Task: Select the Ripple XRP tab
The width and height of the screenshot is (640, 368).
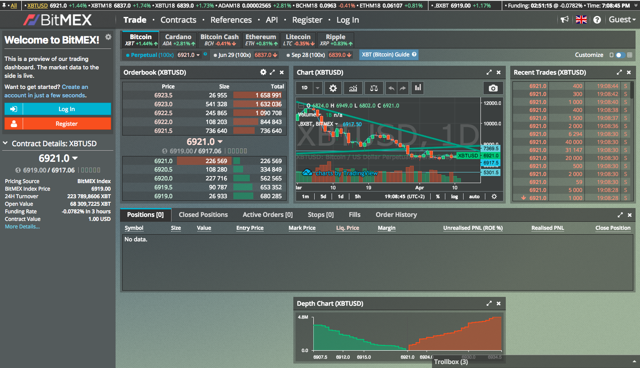Action: (x=336, y=40)
